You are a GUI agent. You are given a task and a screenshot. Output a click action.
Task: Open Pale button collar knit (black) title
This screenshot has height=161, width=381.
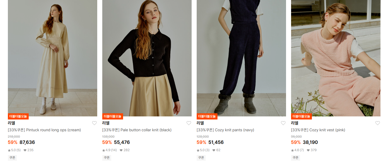(137, 130)
